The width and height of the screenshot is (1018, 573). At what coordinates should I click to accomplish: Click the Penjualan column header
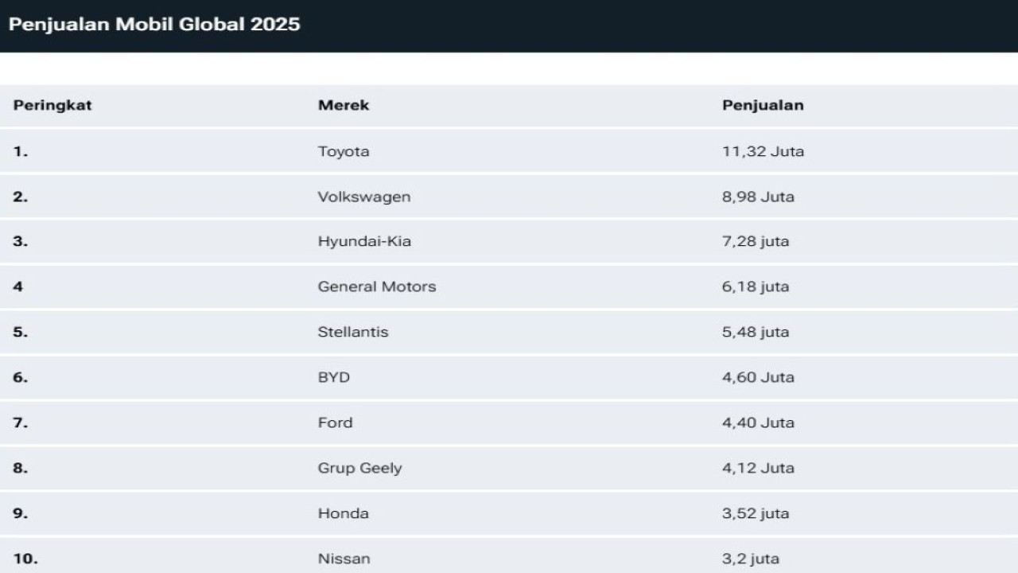763,105
